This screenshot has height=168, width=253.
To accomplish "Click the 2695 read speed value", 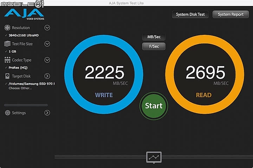I will tap(205, 72).
